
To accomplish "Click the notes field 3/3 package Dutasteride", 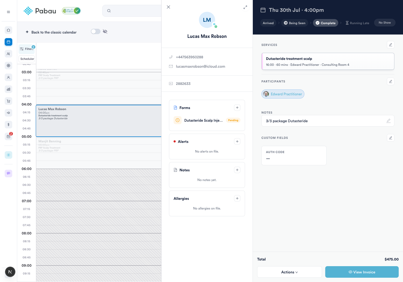I will coord(328,121).
